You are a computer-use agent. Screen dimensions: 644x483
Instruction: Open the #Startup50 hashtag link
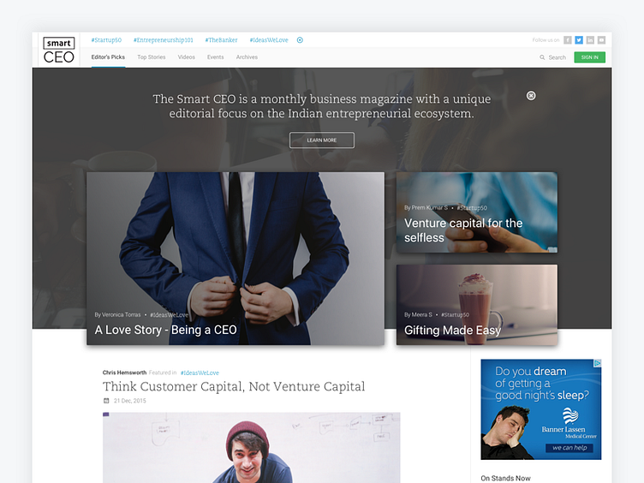[x=106, y=40]
